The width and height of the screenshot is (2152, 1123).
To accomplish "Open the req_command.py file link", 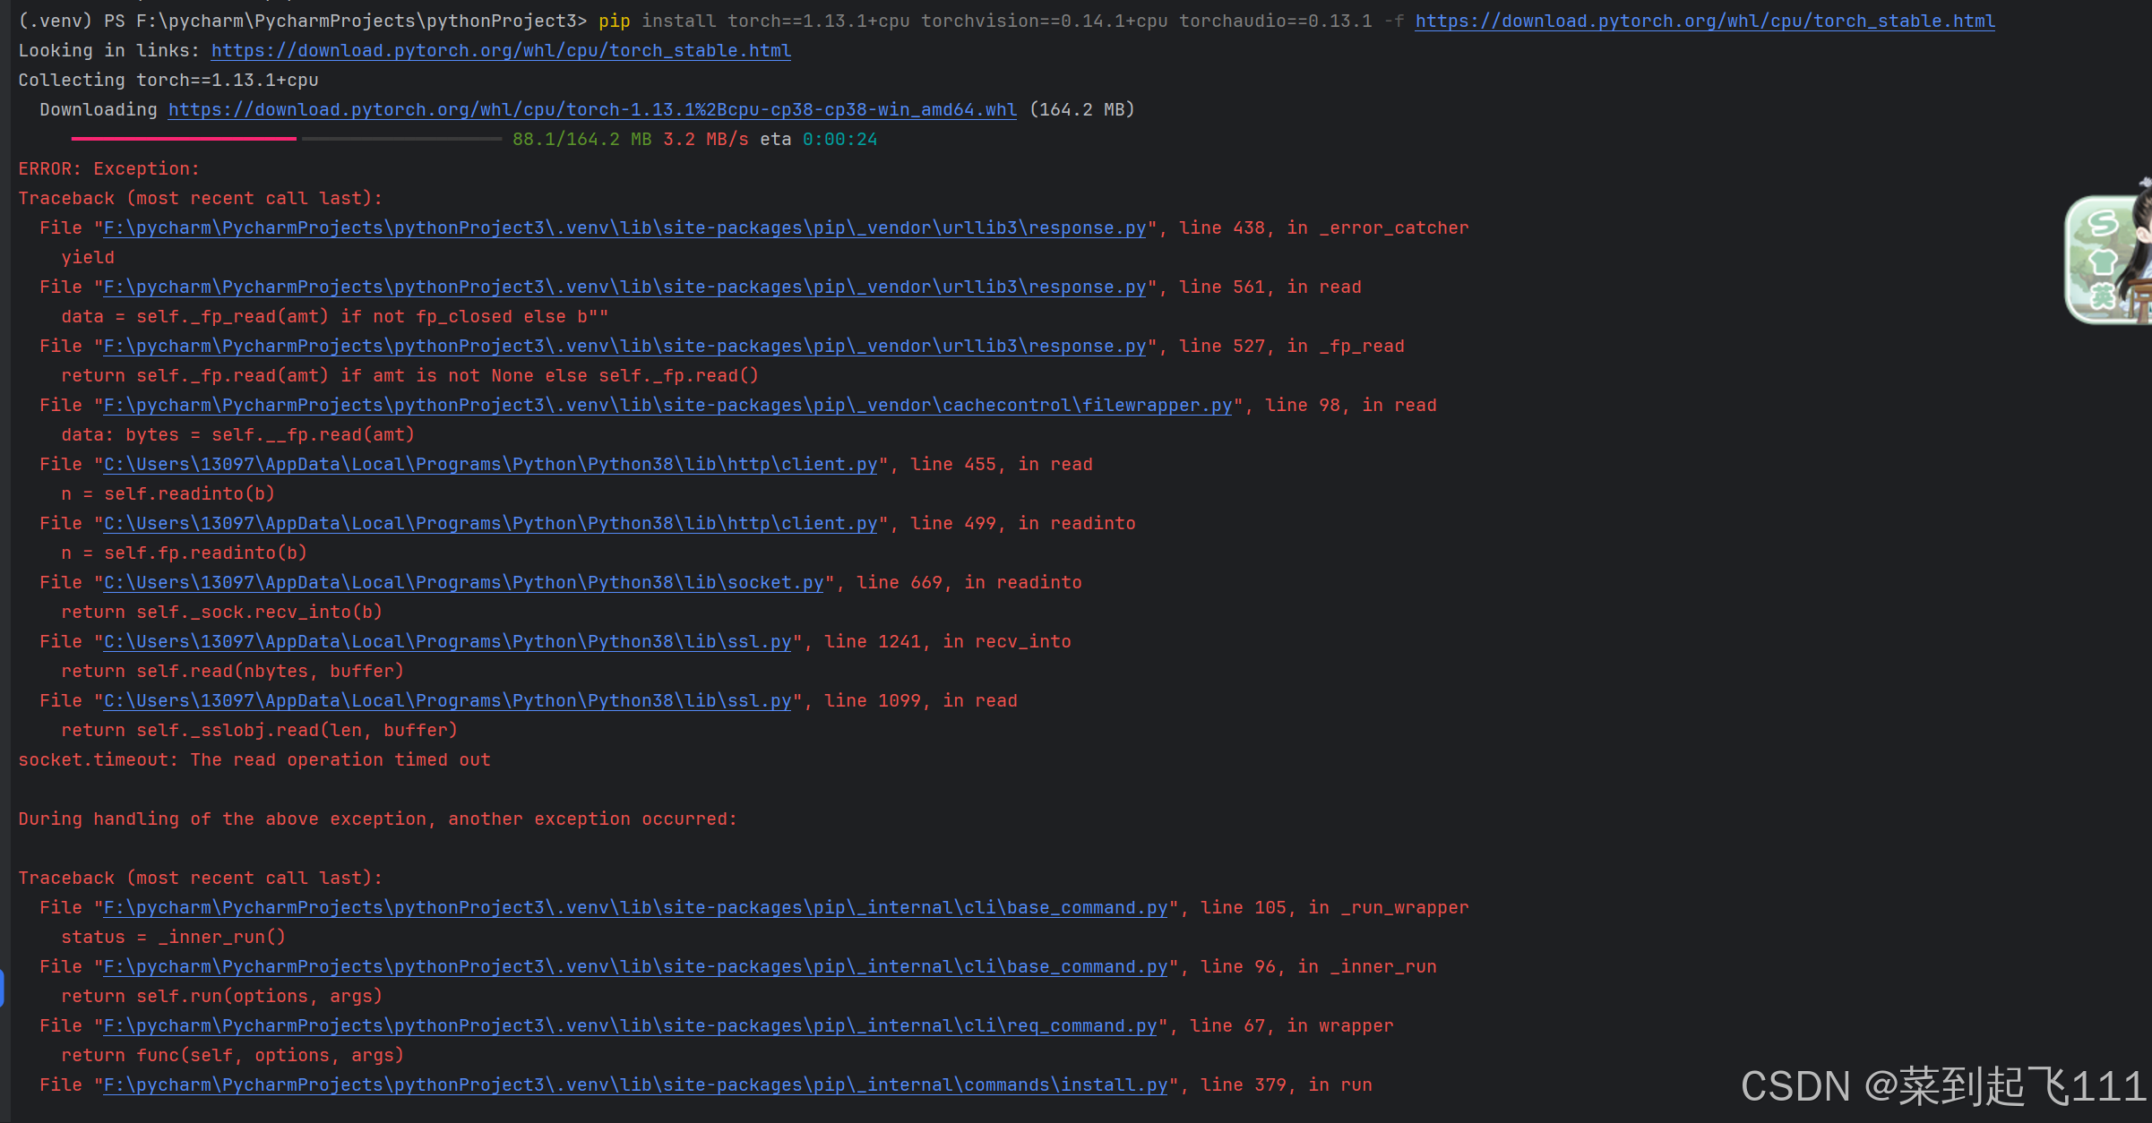I will (x=630, y=1025).
